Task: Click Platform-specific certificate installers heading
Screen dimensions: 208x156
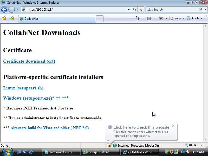Action: pos(53,77)
